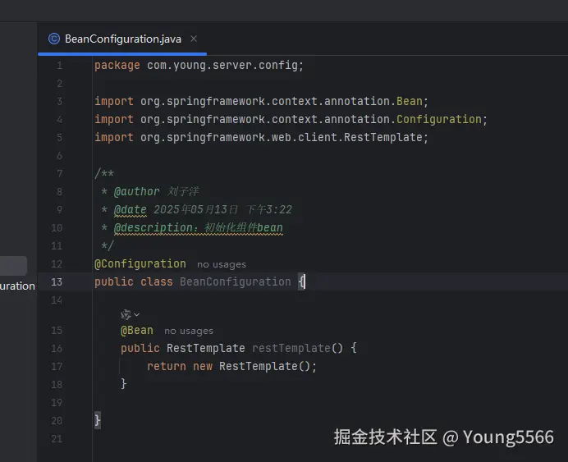Click the BeanConfiguration class name
This screenshot has height=462, width=568.
pos(236,281)
